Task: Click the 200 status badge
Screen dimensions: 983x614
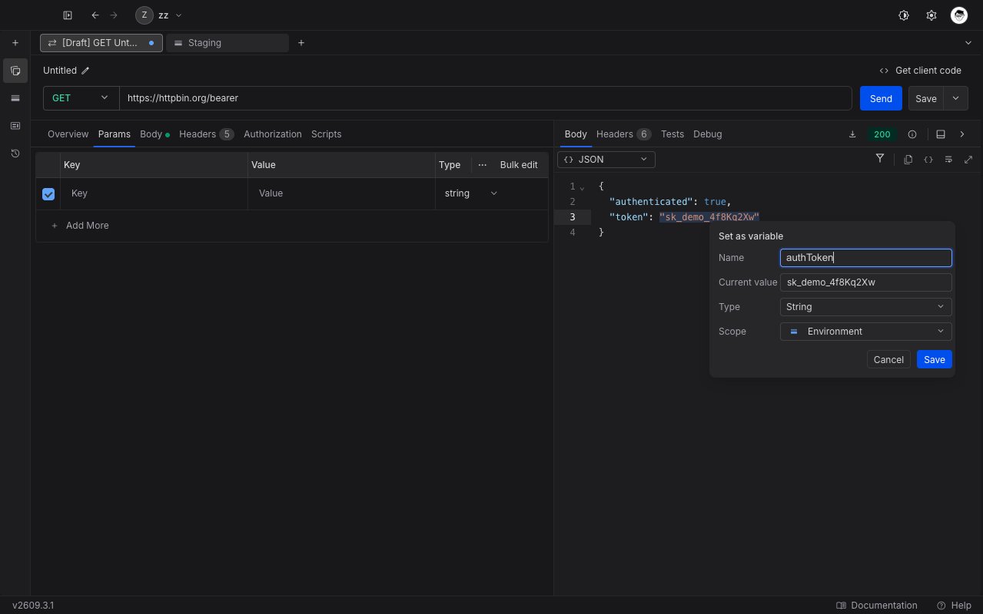Action: [x=882, y=134]
